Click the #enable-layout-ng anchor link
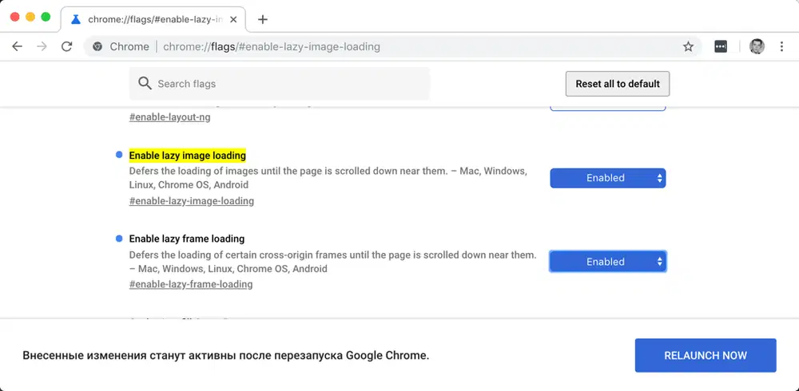This screenshot has width=799, height=391. [169, 117]
